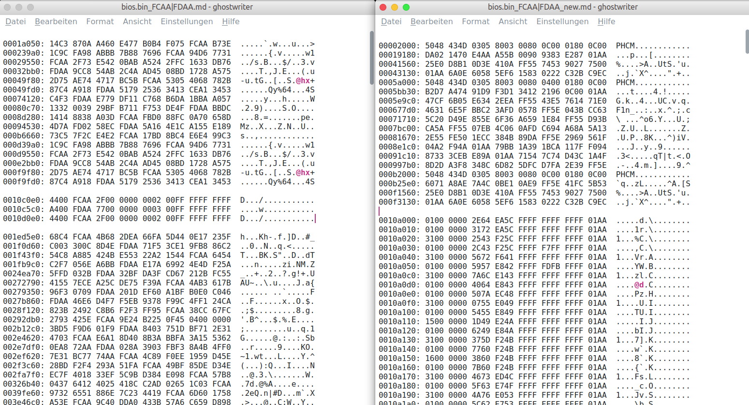The image size is (749, 405).
Task: Open Einstellungen menu in right FDAA_new.md window
Action: (x=562, y=21)
